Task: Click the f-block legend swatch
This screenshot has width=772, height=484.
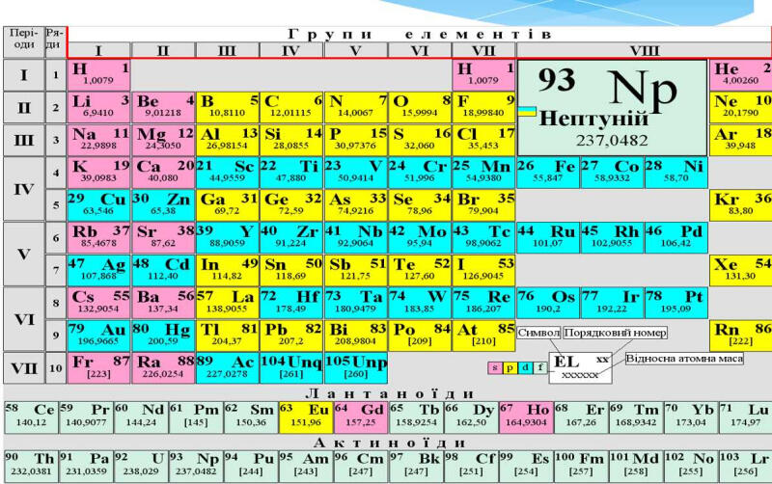Action: 540,367
